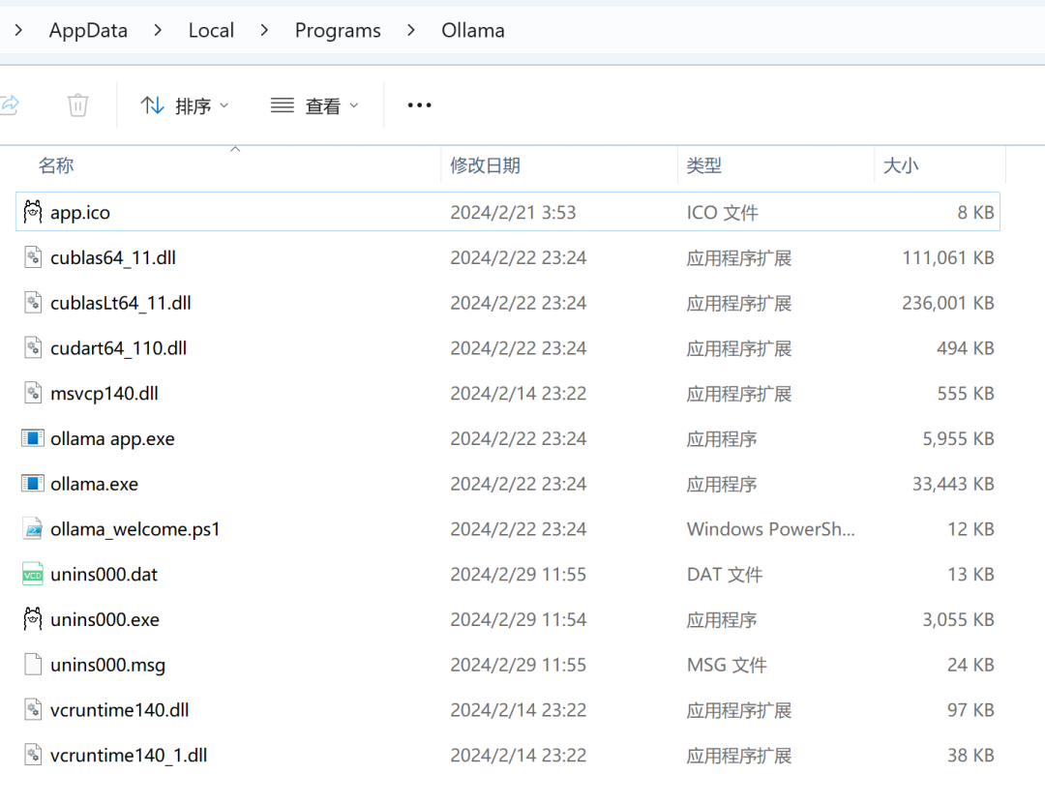1045x804 pixels.
Task: Click the date 2024/2/21 3:53
Action: [513, 213]
